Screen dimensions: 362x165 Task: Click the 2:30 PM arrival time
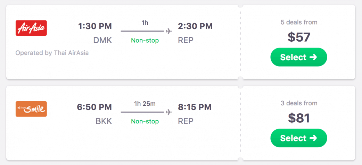[195, 26]
